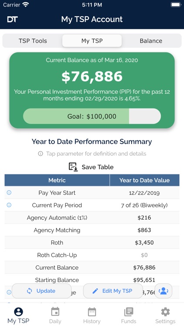The height and width of the screenshot is (328, 184).
Task: Tap the Edit My TSP button
Action: [113, 291]
